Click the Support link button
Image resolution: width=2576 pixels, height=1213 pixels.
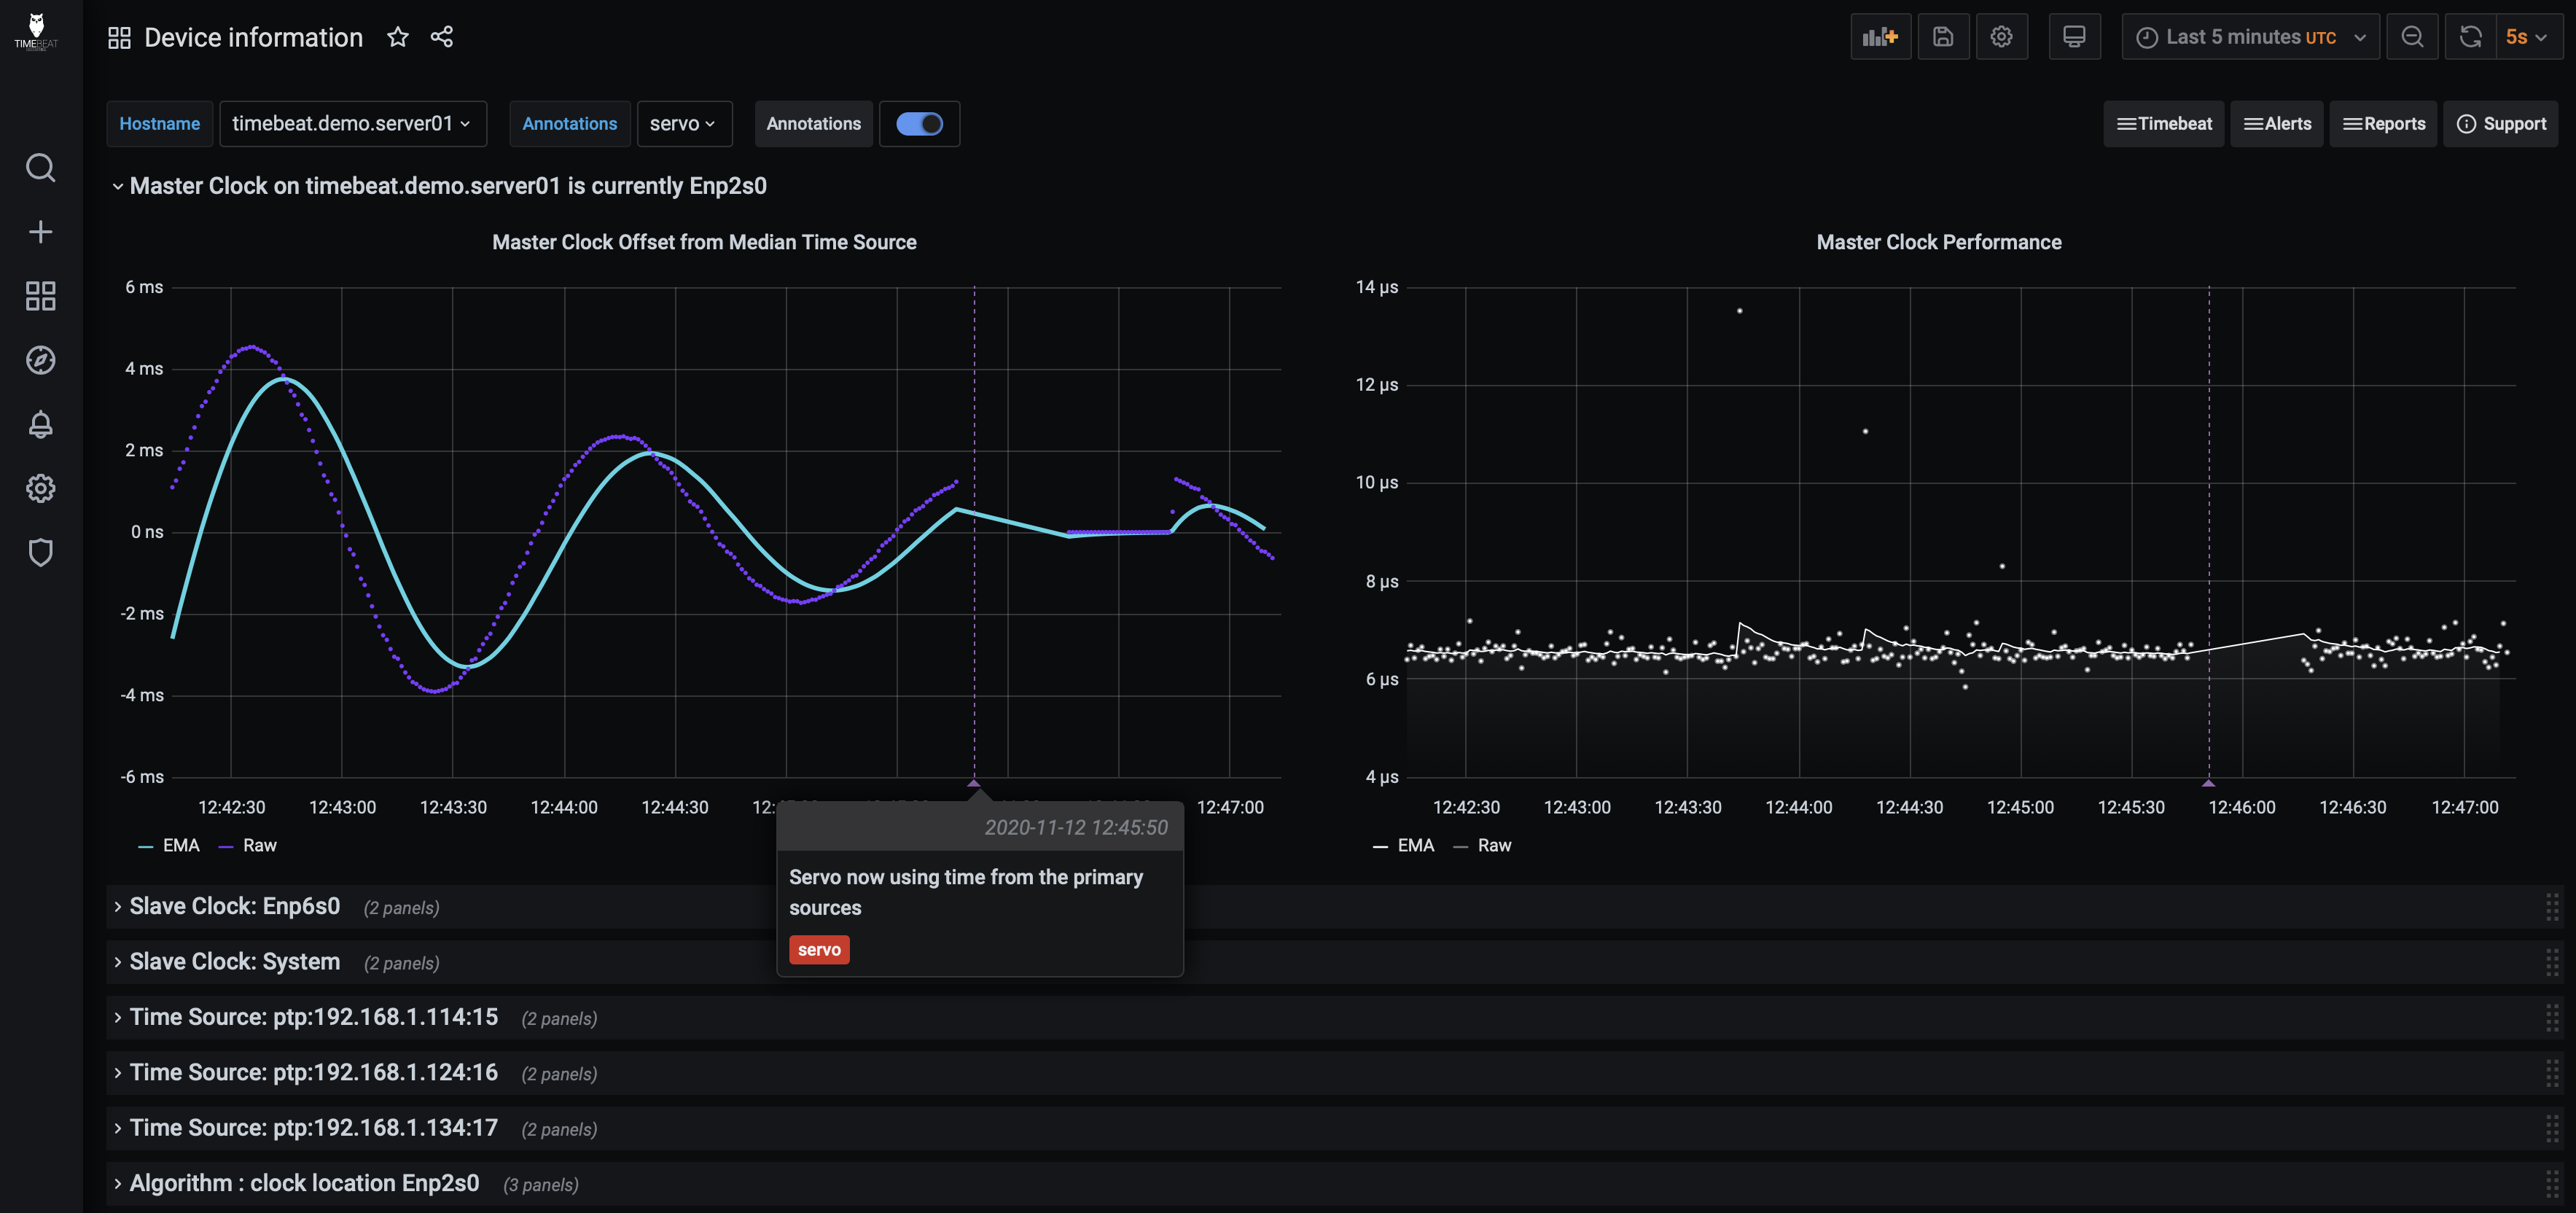click(x=2501, y=124)
